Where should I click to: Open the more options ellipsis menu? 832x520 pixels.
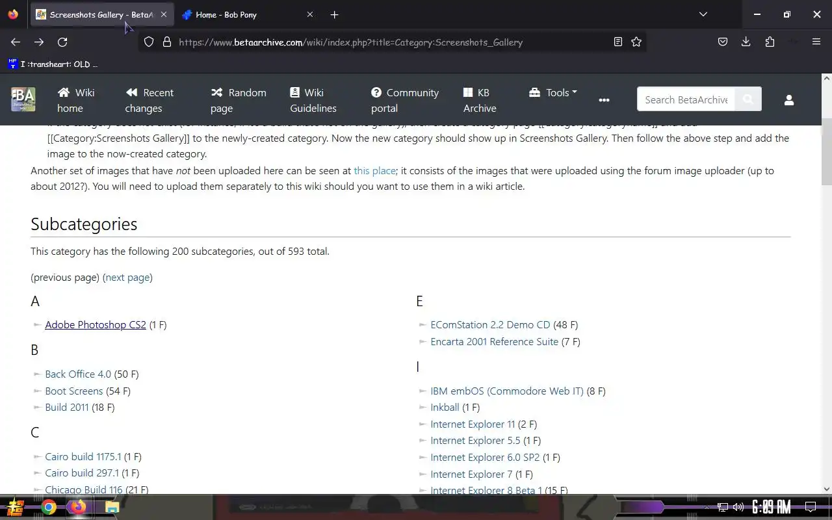[x=604, y=99]
